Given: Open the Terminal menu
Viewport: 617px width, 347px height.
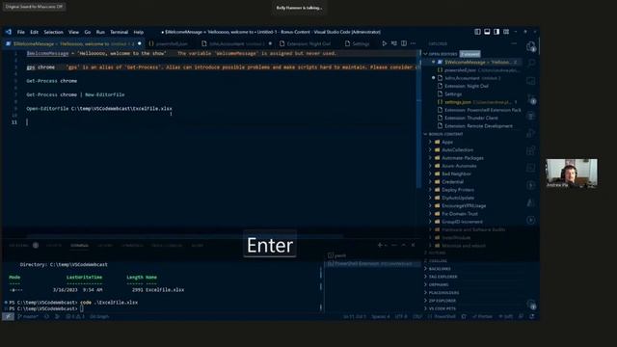Looking at the screenshot, I should point(119,32).
